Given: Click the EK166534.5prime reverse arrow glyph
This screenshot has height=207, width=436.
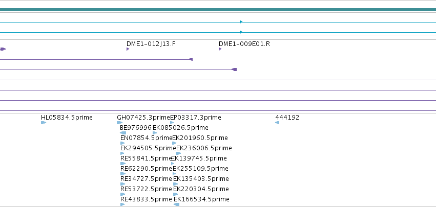Looking at the screenshot, I should click(x=177, y=204).
